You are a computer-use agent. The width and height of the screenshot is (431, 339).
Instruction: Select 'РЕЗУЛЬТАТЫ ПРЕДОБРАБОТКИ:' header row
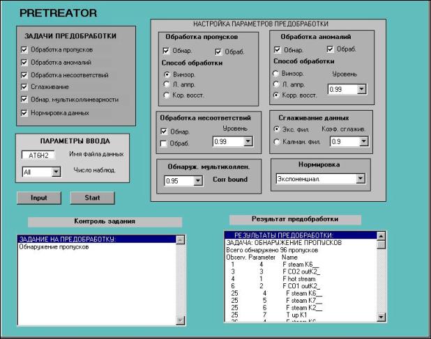301,235
